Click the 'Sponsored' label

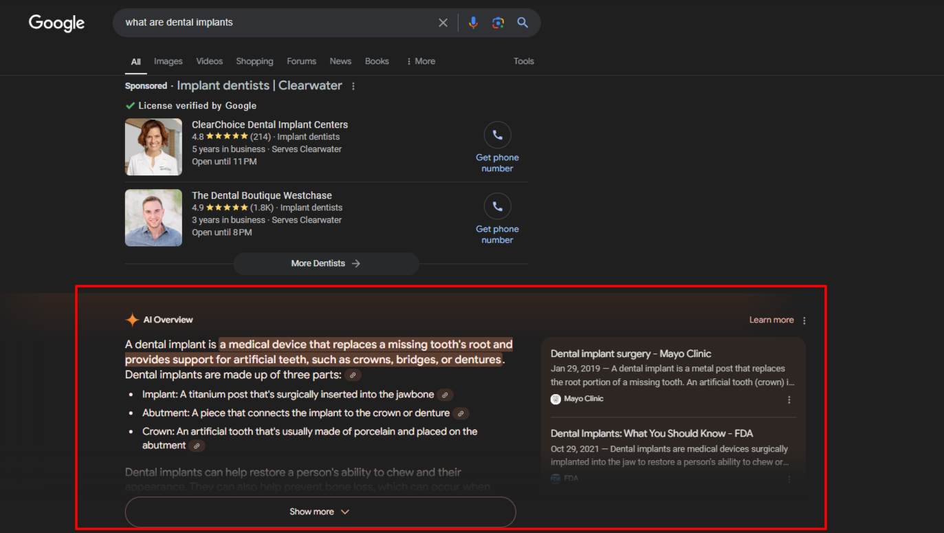tap(146, 86)
